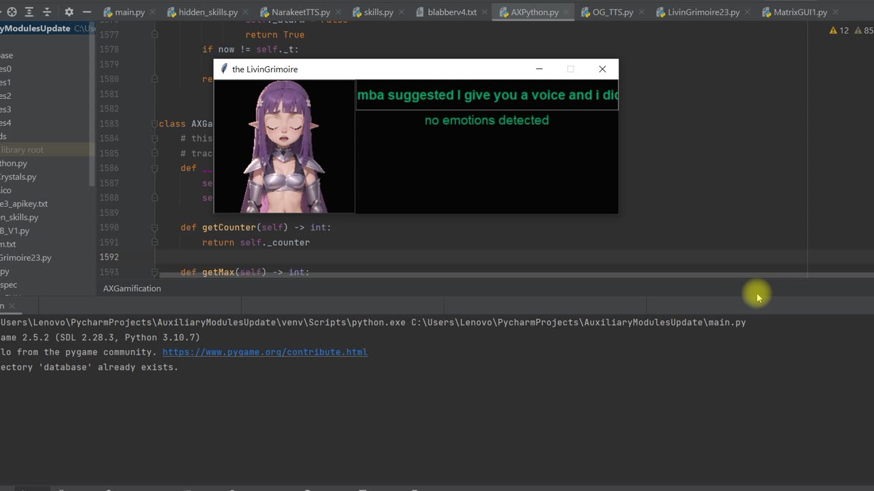This screenshot has width=874, height=491.
Task: Open the NarakeetTTS.py tab
Action: click(x=300, y=12)
